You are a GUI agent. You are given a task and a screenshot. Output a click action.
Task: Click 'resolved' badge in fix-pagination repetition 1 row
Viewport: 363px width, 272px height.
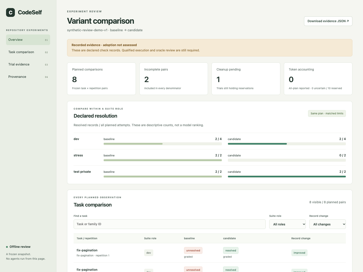coord(231,251)
